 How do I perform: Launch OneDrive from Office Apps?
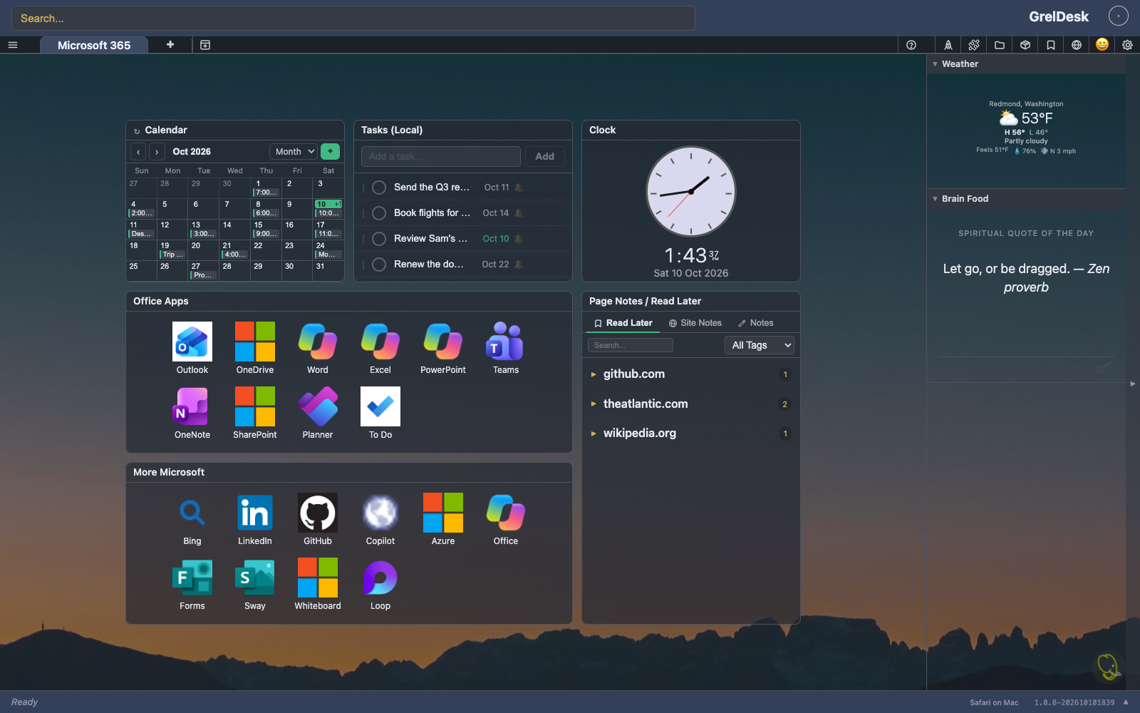coord(255,342)
